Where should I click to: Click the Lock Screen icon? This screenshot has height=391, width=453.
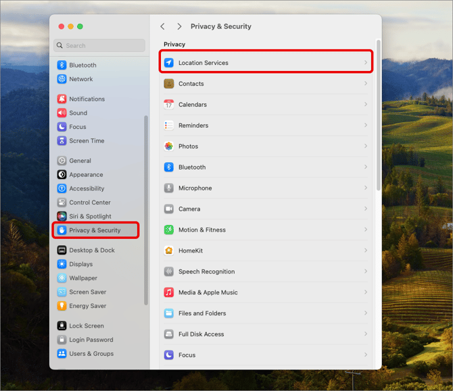click(62, 325)
